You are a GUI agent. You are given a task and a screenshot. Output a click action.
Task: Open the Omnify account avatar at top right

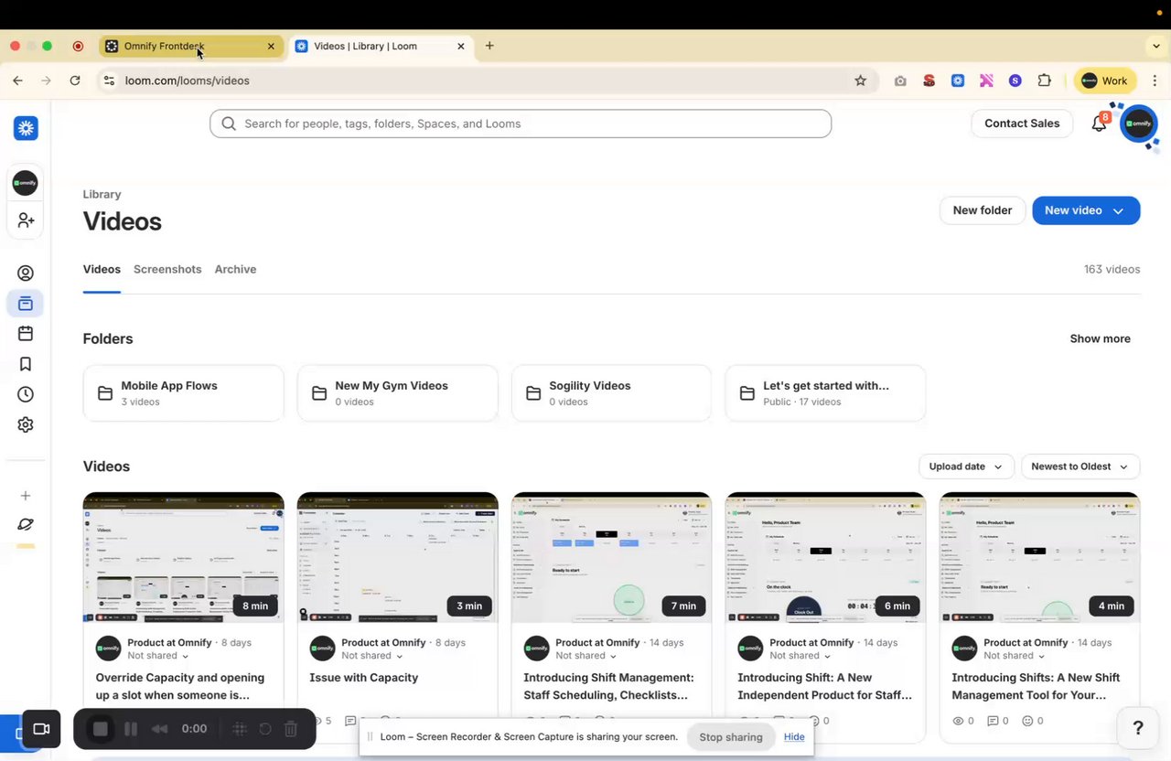(1139, 123)
